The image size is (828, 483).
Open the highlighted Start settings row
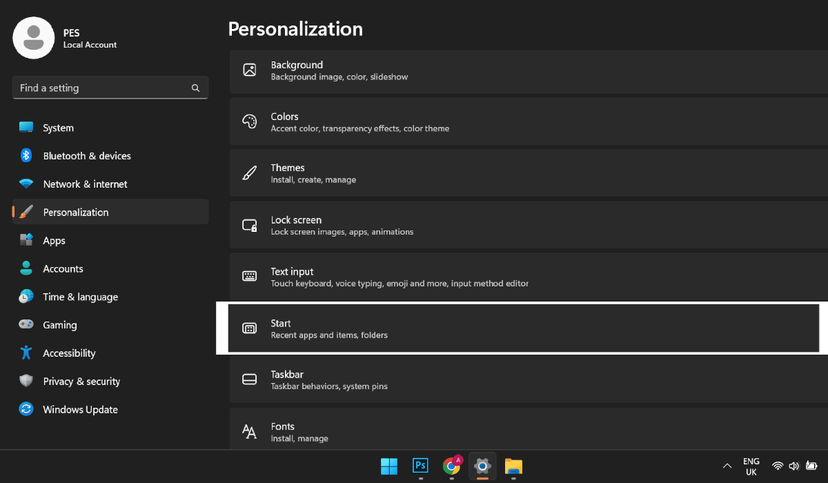point(523,328)
